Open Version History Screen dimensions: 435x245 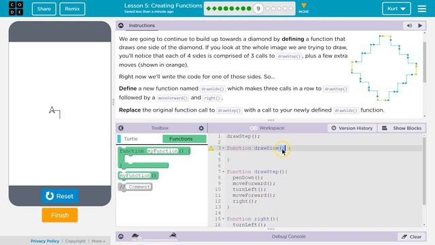(352, 128)
